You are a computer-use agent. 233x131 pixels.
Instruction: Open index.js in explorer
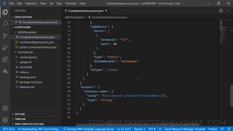pyautogui.click(x=36, y=72)
